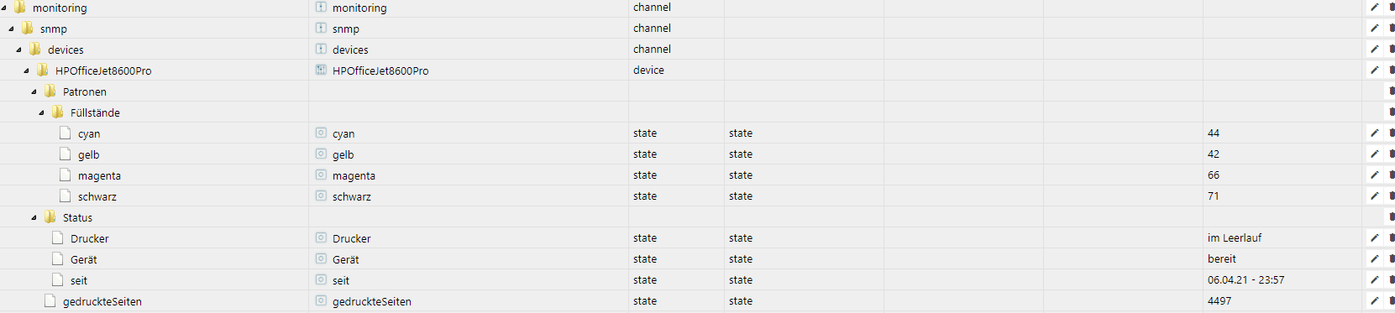
Task: Click the edit pencil for Drucker status row
Action: pos(1375,237)
